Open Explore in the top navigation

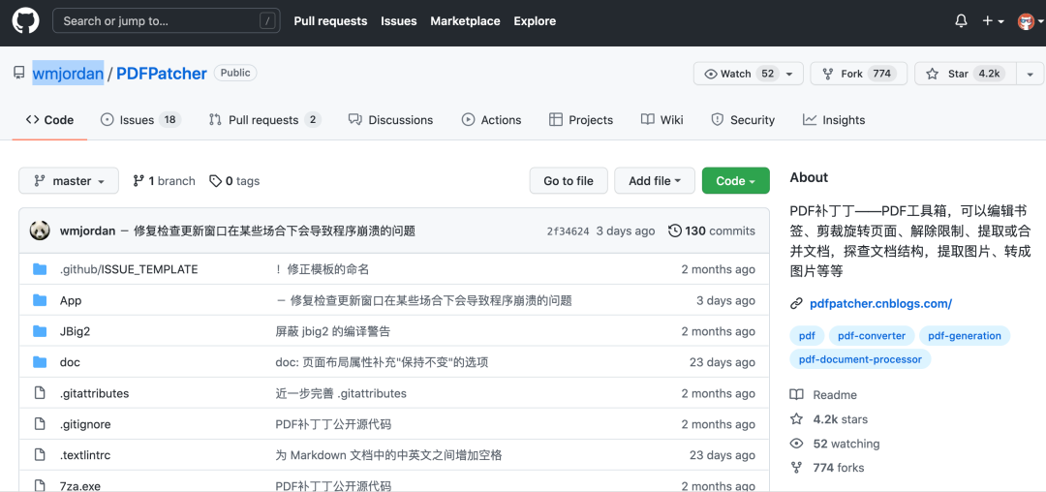click(x=535, y=20)
